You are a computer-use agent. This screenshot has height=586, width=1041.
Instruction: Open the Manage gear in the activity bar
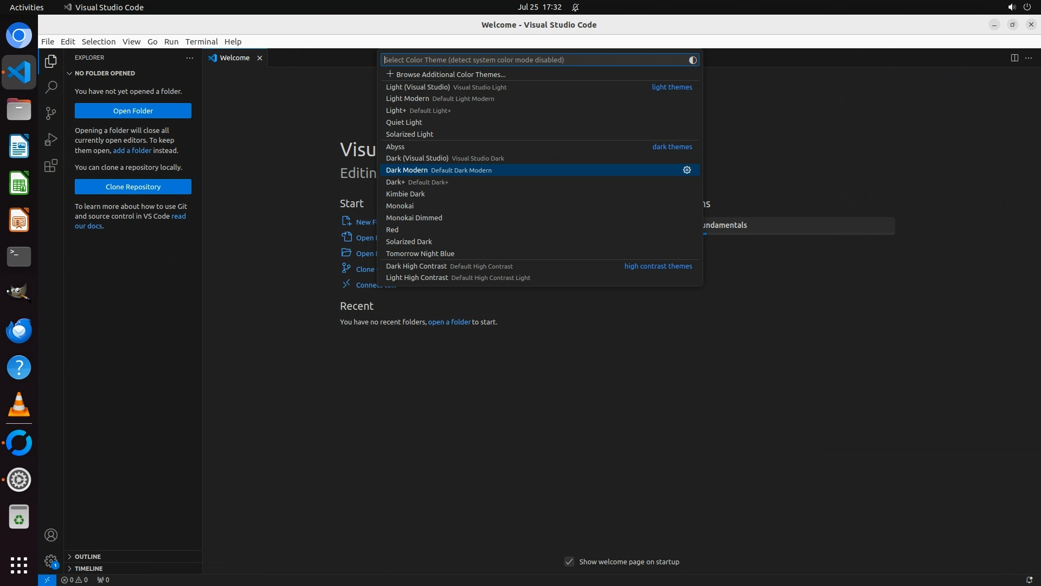[x=51, y=561]
